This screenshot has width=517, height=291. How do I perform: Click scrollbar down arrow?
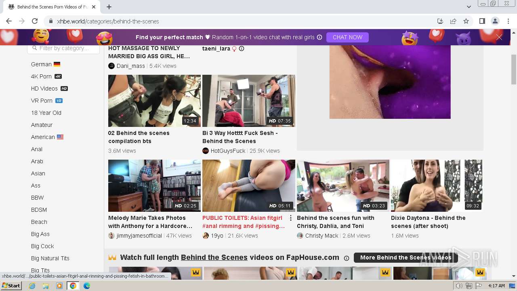(514, 276)
